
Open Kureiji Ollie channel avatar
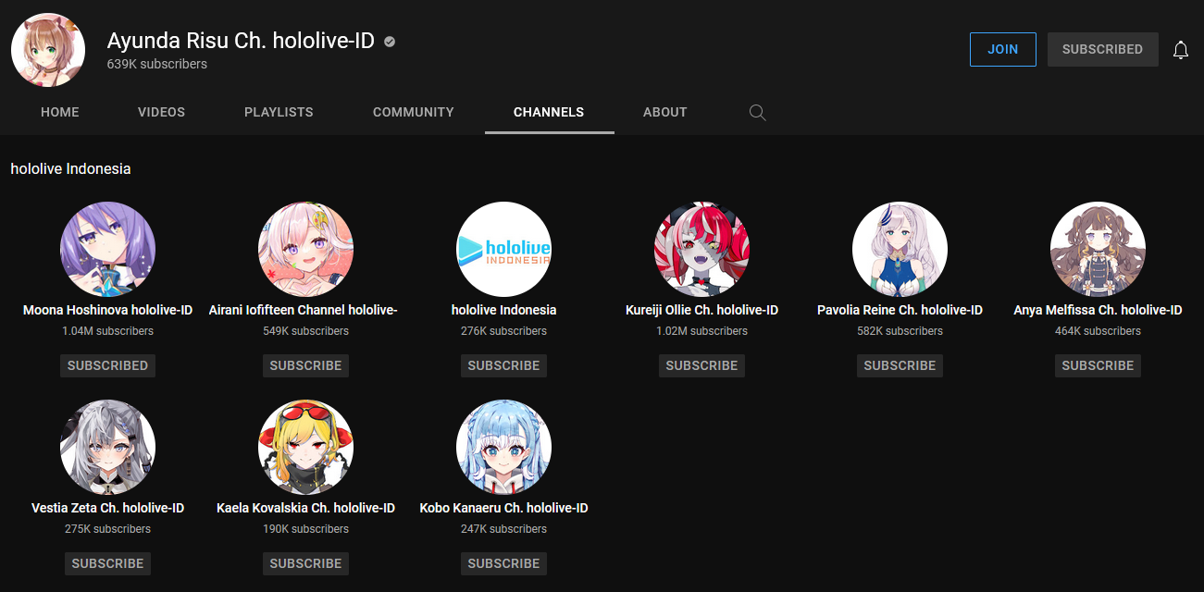[x=701, y=250]
